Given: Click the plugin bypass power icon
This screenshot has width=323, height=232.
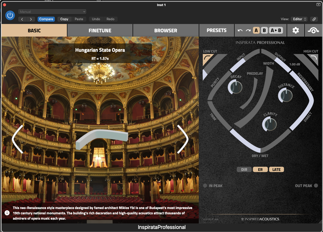Looking at the screenshot, I should (10, 15).
